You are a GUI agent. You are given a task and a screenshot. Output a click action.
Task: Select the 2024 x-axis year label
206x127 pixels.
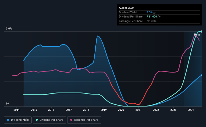pos(191,110)
